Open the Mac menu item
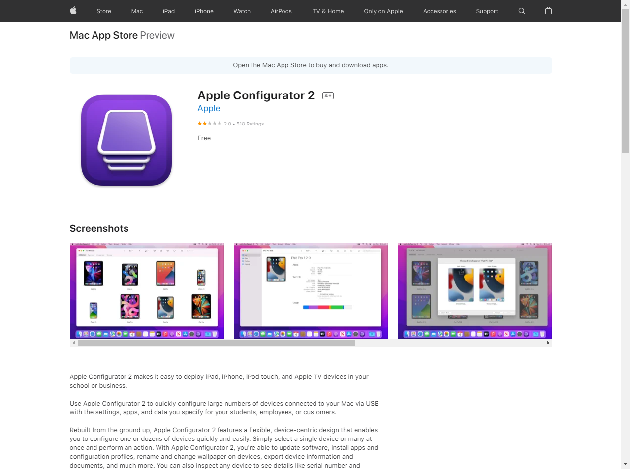630x469 pixels. 137,11
